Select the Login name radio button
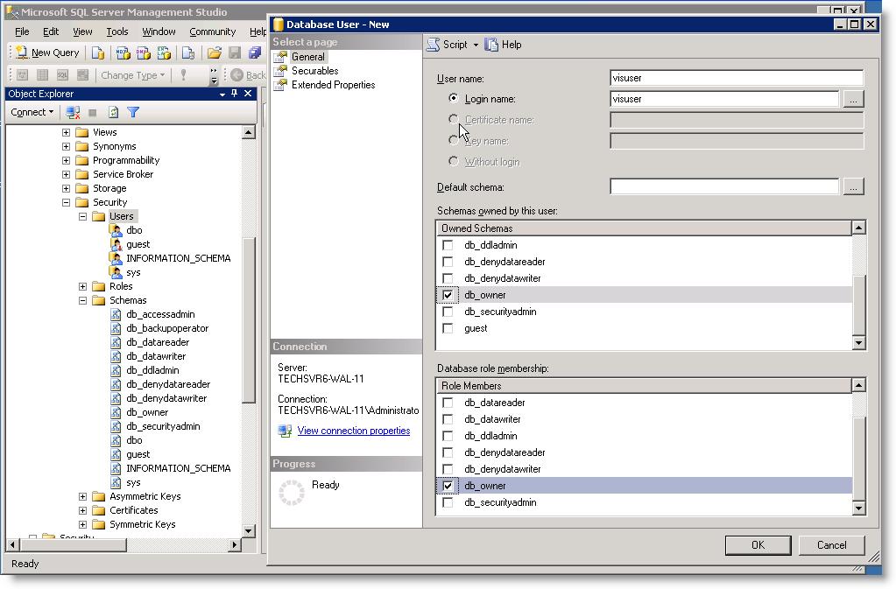Viewport: 896px width, 589px height. (453, 98)
